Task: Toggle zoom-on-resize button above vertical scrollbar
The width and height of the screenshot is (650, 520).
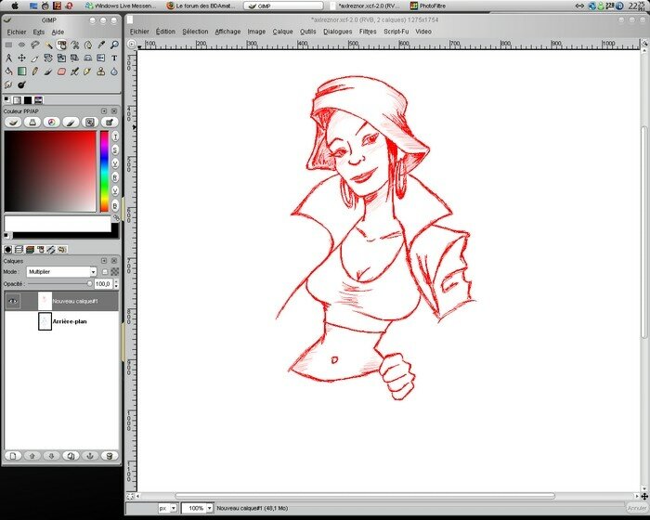Action: 644,43
